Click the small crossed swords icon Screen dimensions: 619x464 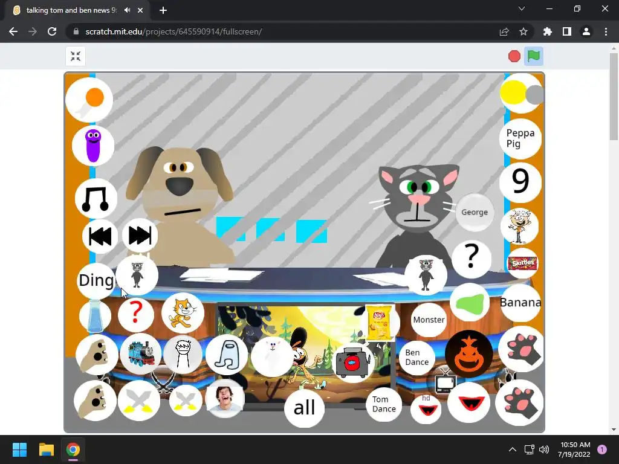(x=186, y=400)
